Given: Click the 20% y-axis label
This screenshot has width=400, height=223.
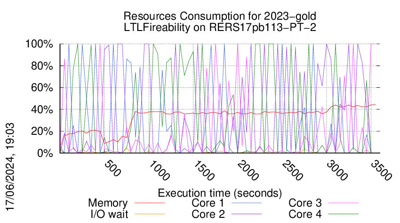Looking at the screenshot, I should tap(41, 131).
